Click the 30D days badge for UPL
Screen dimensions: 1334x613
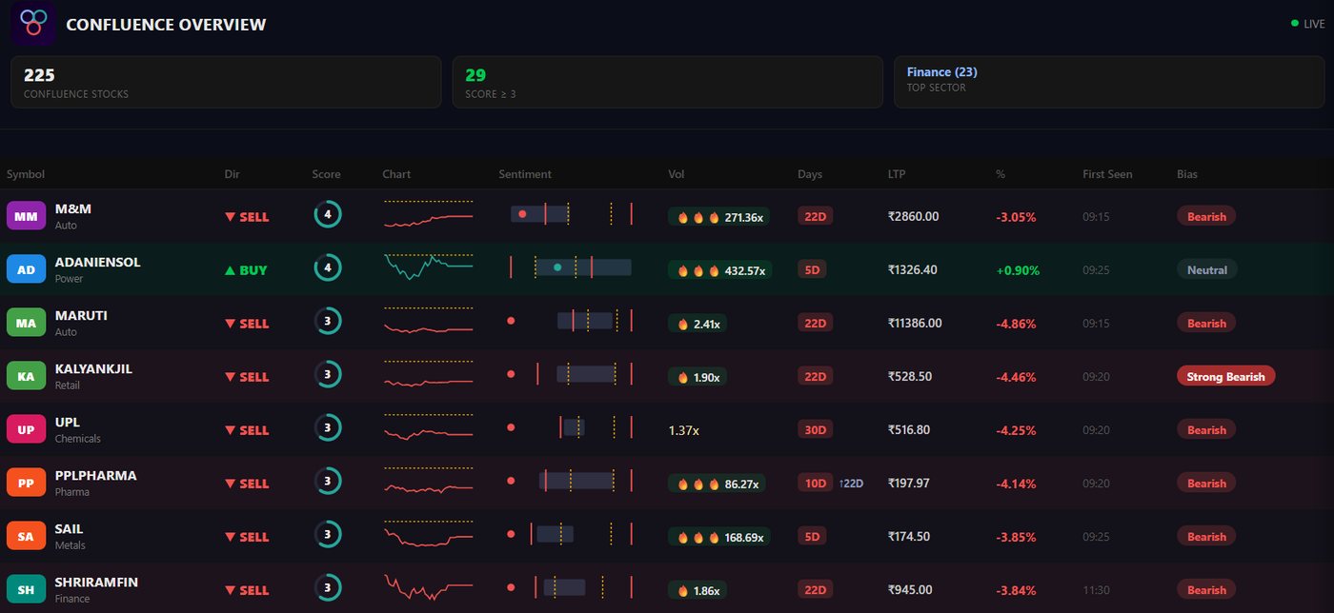point(815,429)
